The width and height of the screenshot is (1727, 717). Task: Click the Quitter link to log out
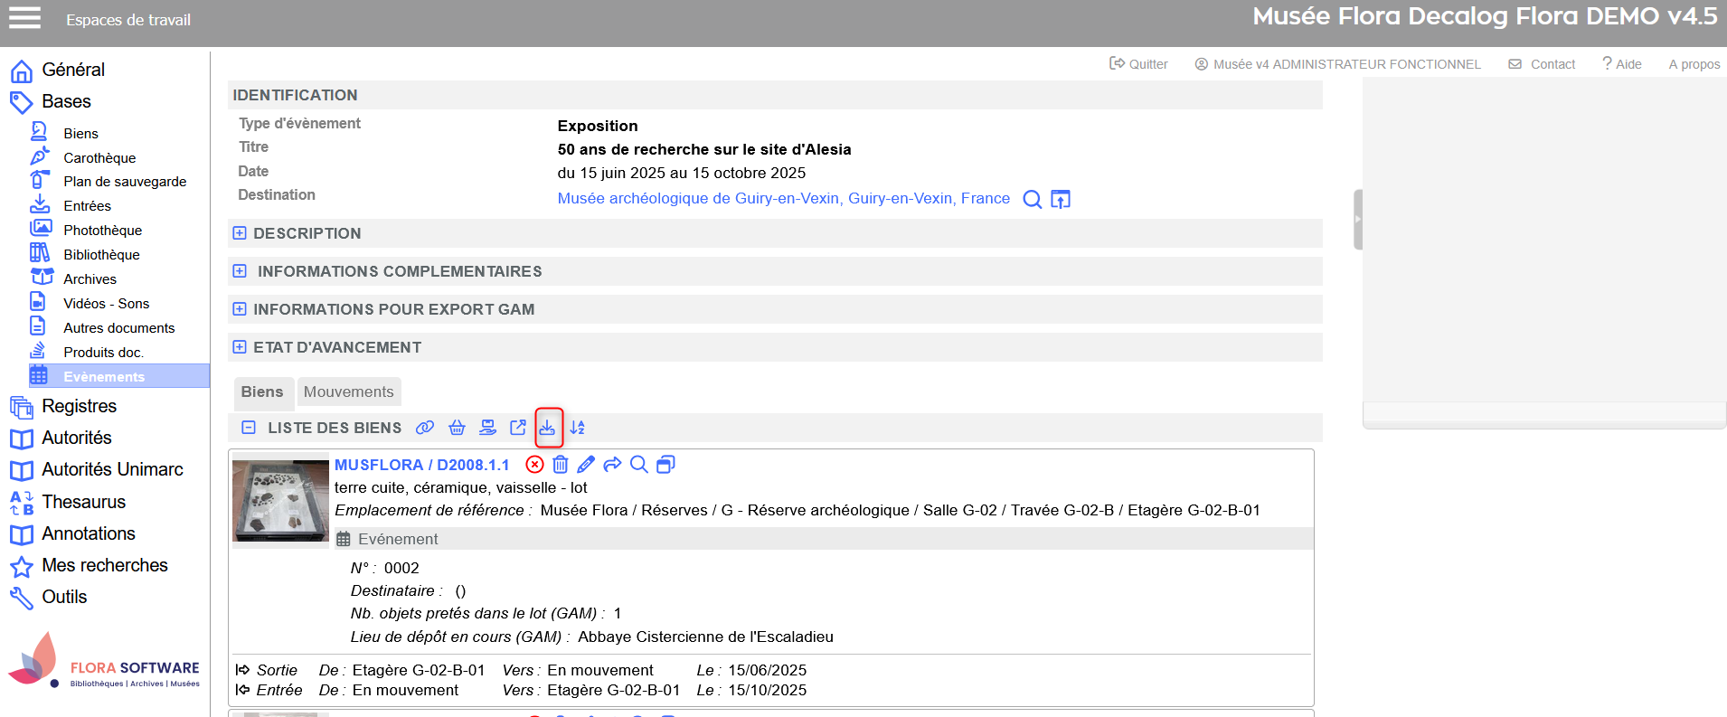(1139, 64)
